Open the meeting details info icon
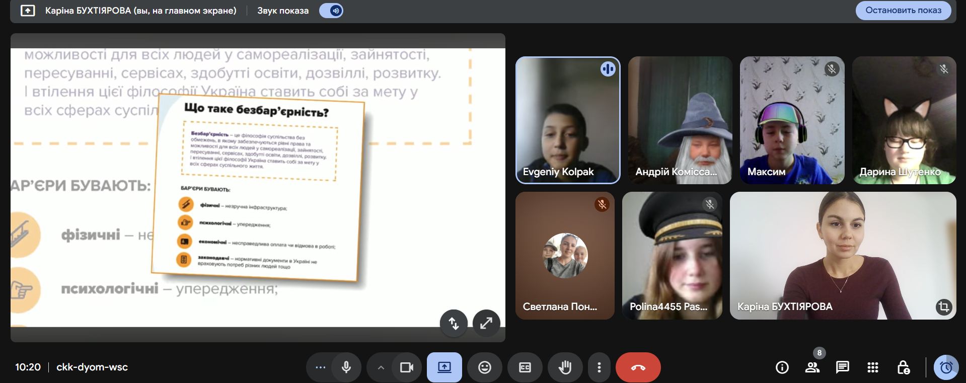Screen dimensions: 966x383 [x=782, y=367]
